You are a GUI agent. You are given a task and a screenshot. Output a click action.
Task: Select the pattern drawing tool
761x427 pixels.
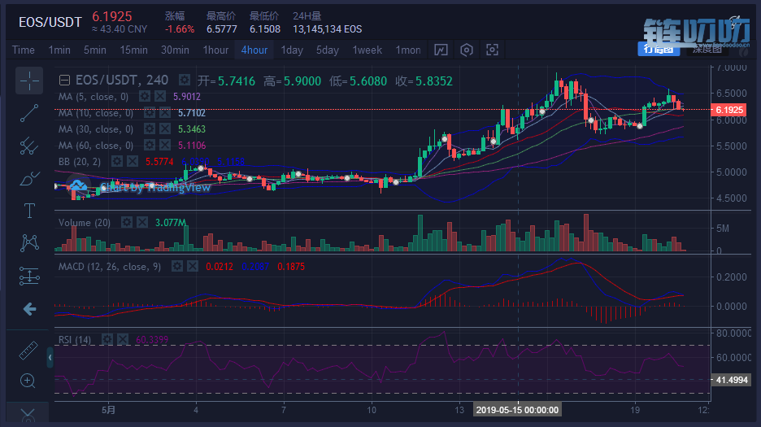(29, 243)
